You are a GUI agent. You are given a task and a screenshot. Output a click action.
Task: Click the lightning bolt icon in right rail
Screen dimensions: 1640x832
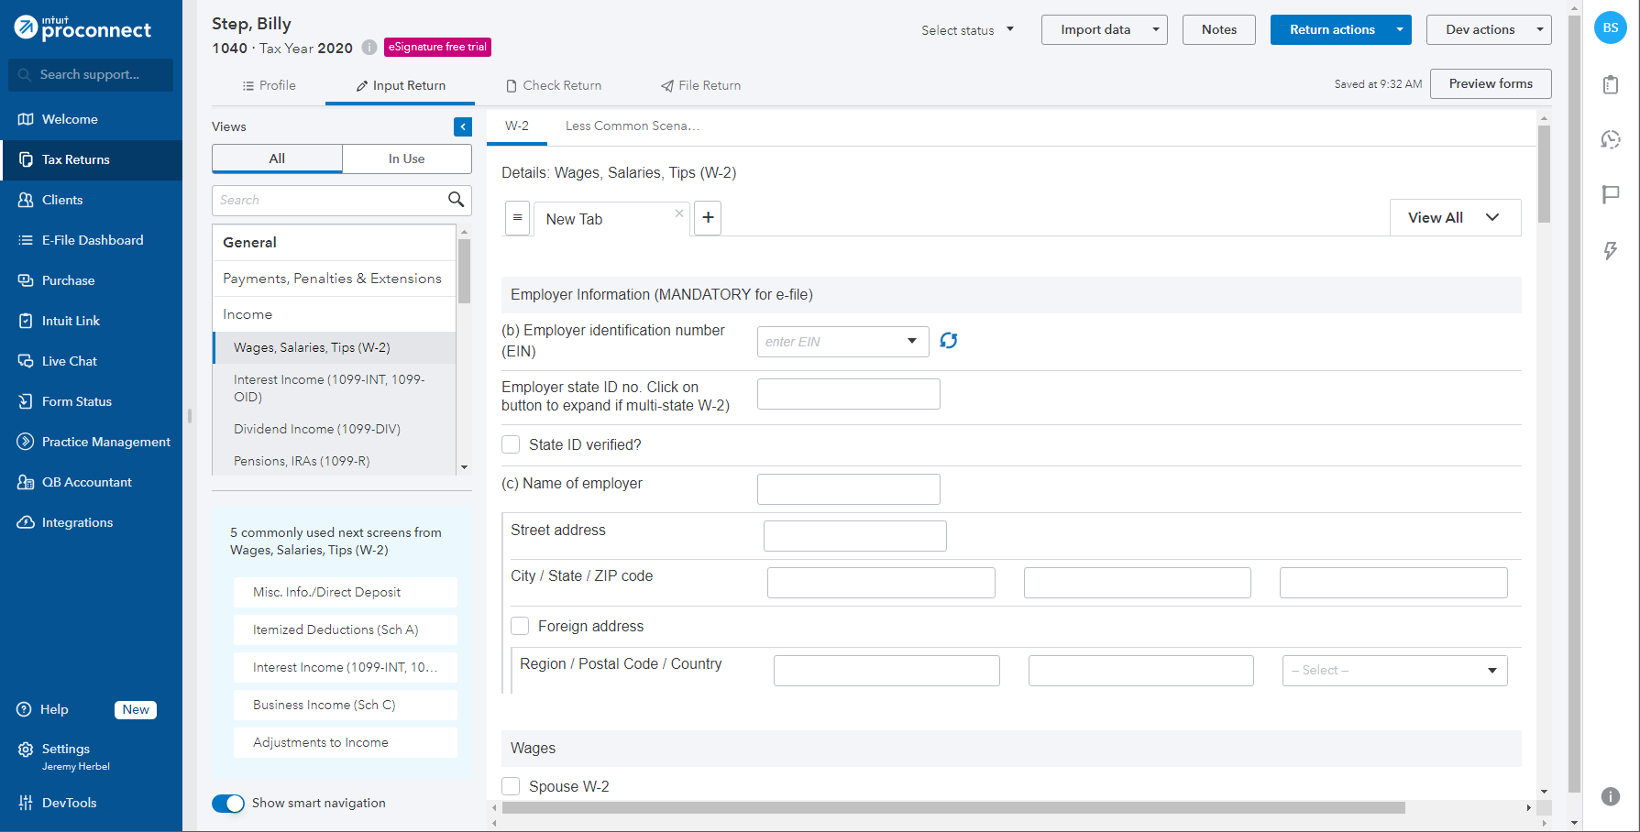click(1611, 250)
